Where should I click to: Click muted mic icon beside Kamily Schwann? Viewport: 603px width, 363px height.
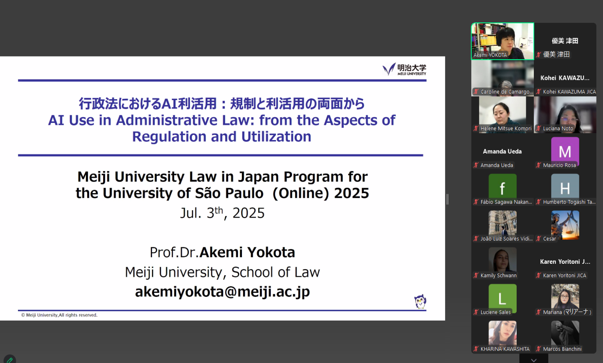(476, 275)
